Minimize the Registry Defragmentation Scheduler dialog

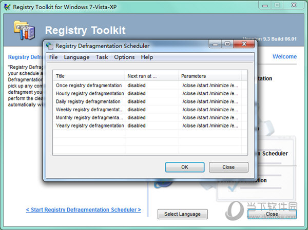tap(215, 45)
